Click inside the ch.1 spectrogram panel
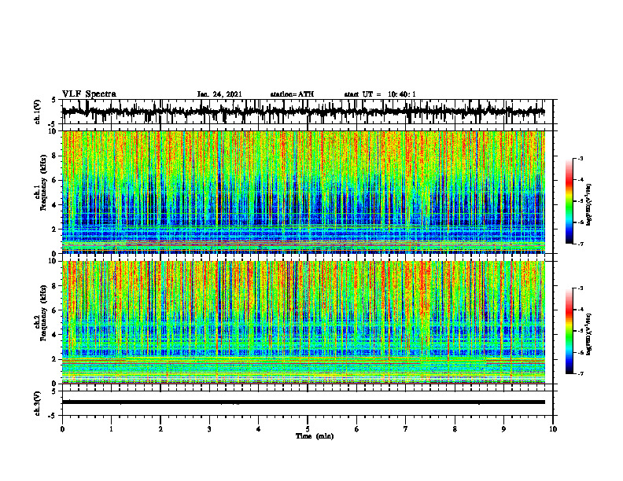The image size is (623, 481). (x=304, y=192)
